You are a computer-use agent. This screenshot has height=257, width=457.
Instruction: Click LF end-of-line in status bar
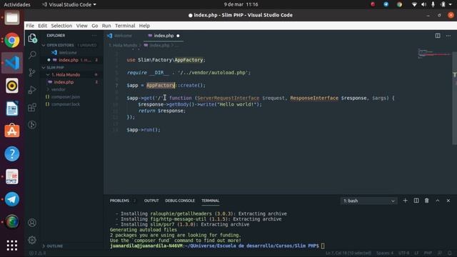tap(416, 253)
